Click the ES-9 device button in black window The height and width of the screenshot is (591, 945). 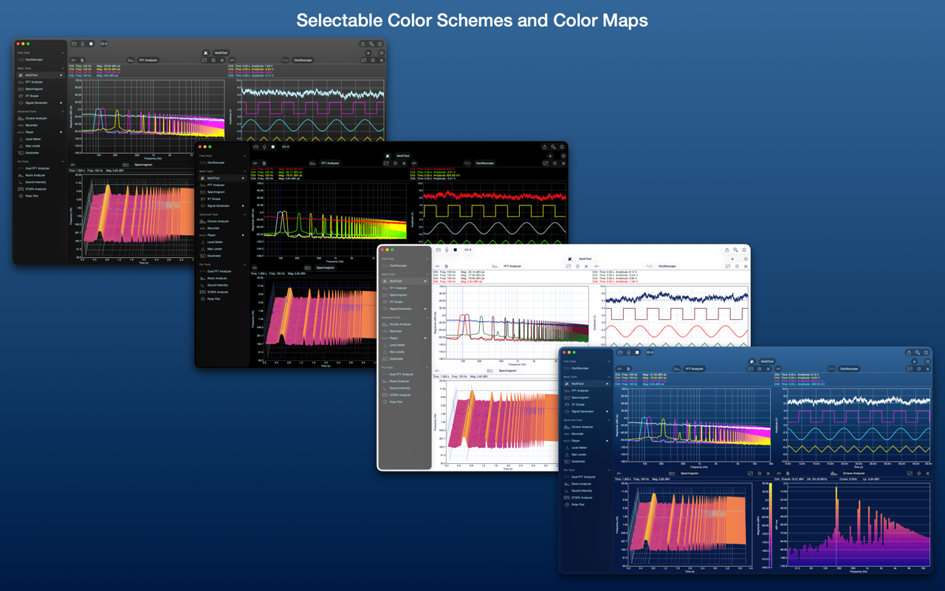[286, 147]
